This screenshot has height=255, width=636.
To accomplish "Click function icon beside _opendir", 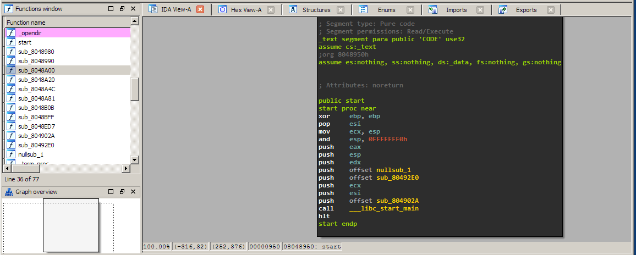I will (x=12, y=33).
